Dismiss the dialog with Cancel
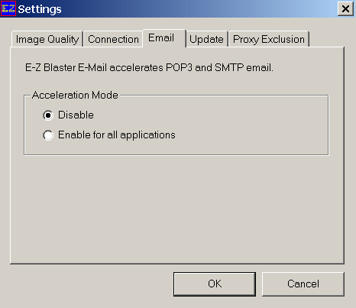Image resolution: width=356 pixels, height=308 pixels. coord(303,284)
